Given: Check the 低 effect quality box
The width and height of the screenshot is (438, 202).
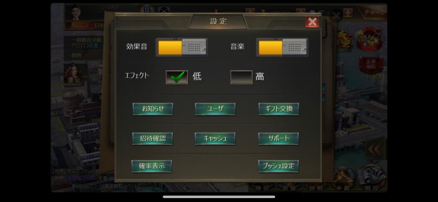Looking at the screenshot, I should pyautogui.click(x=177, y=77).
